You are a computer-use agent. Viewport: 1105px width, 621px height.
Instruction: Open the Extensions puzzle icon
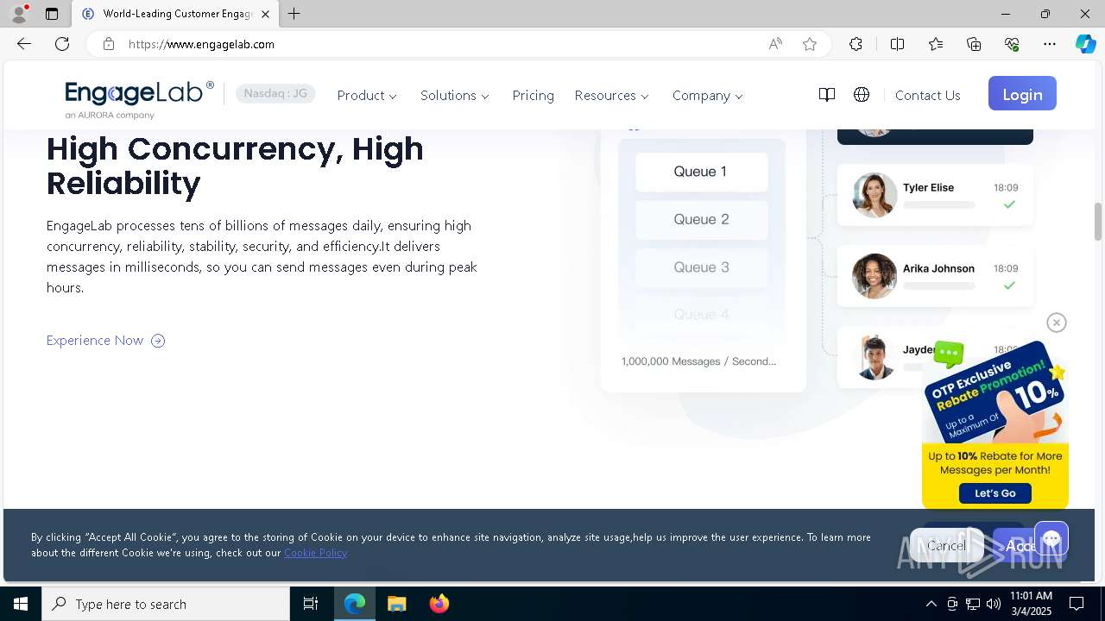click(x=856, y=44)
